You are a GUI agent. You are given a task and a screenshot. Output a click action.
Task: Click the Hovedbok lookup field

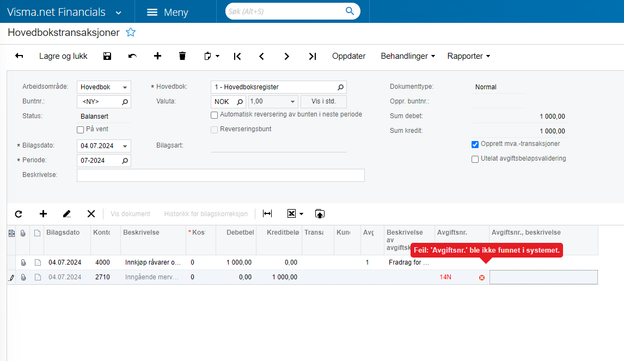click(279, 87)
